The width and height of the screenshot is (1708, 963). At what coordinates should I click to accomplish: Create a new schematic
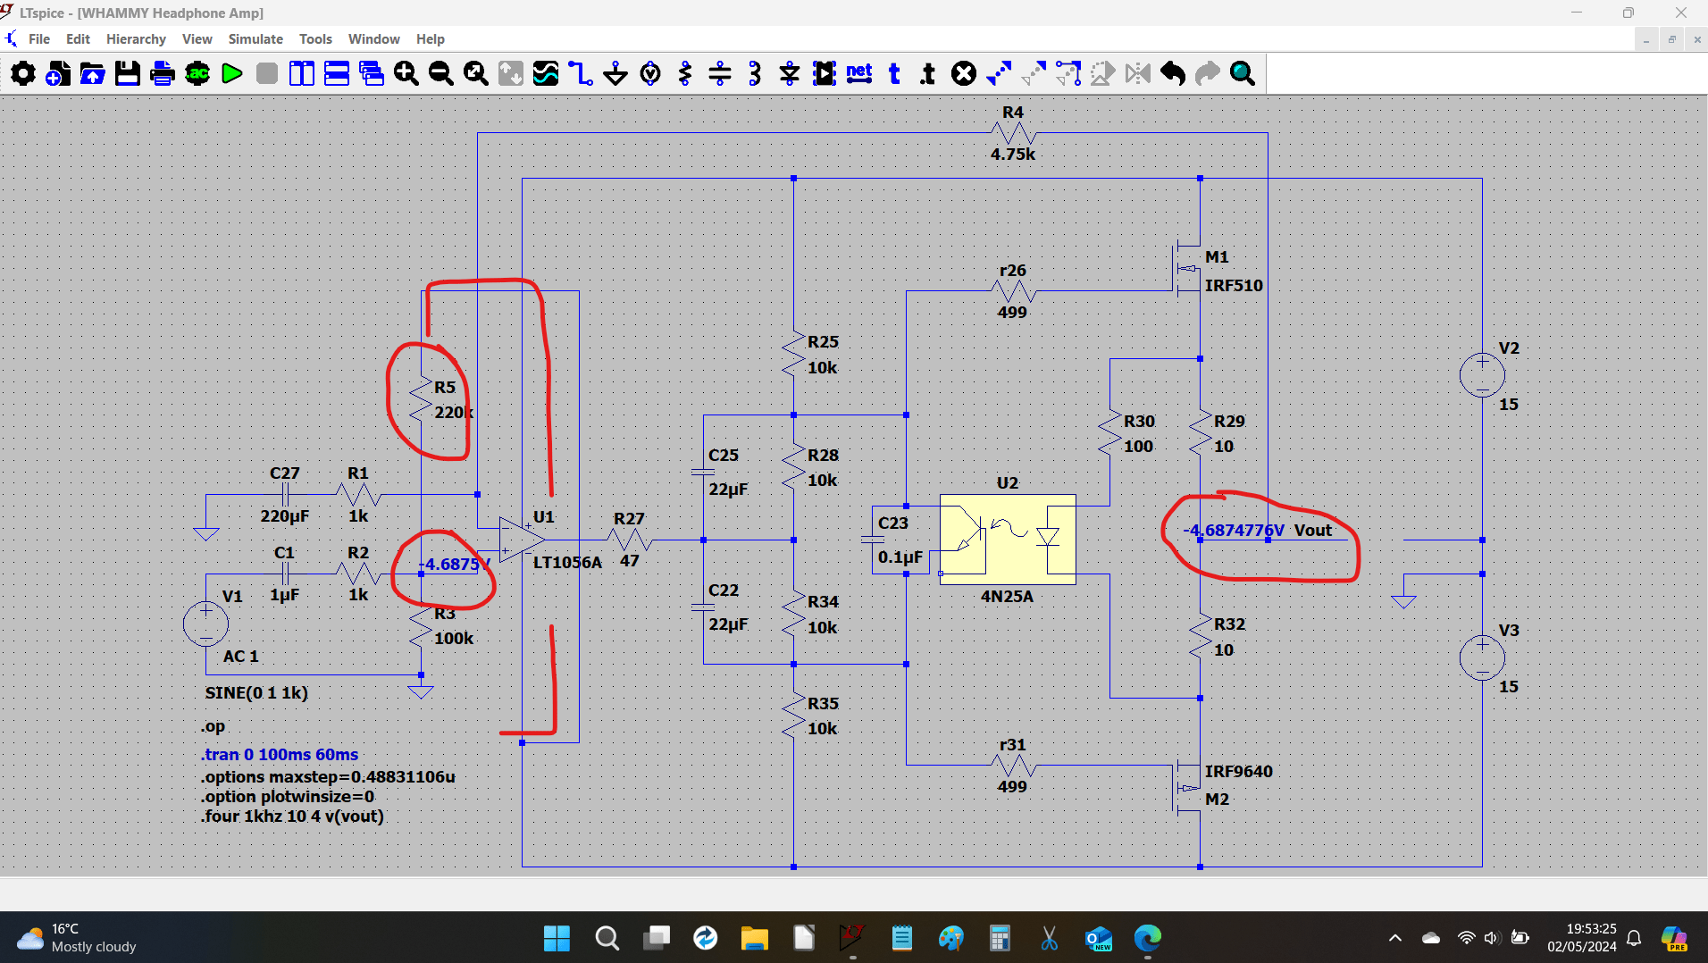(58, 73)
